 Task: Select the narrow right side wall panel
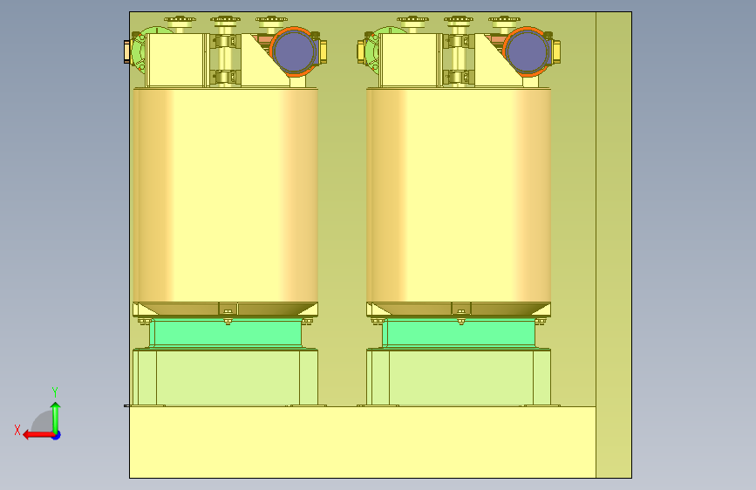(x=614, y=245)
